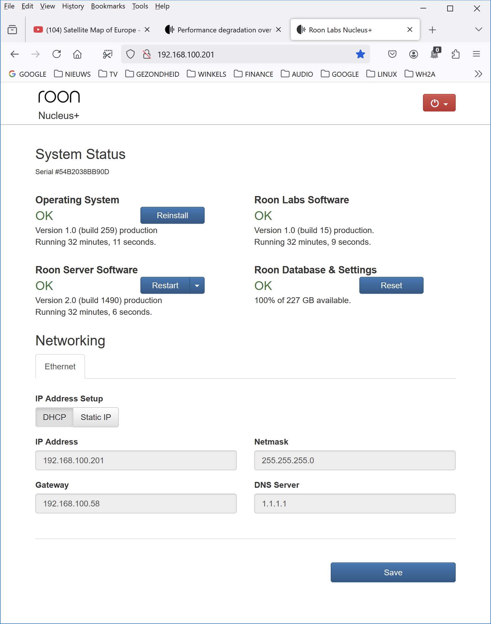Close the Performance degradation tab
Viewport: 491px width, 624px height.
[278, 30]
